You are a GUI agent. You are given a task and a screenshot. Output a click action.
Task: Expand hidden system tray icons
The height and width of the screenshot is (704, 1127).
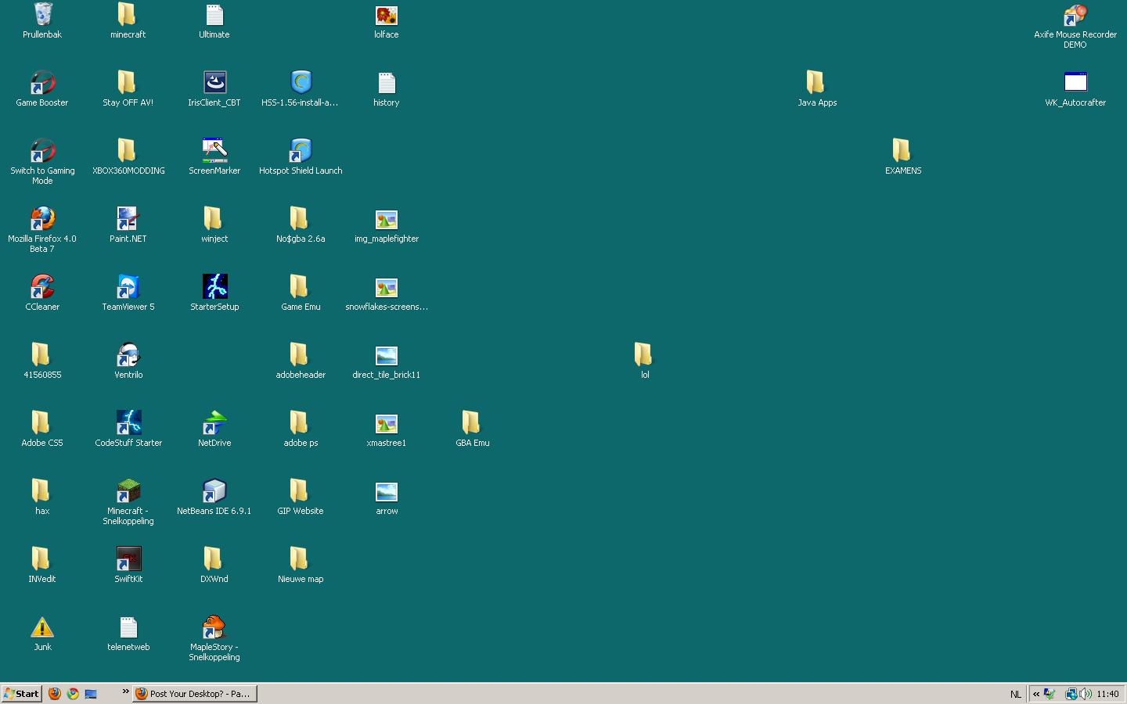pyautogui.click(x=1036, y=694)
